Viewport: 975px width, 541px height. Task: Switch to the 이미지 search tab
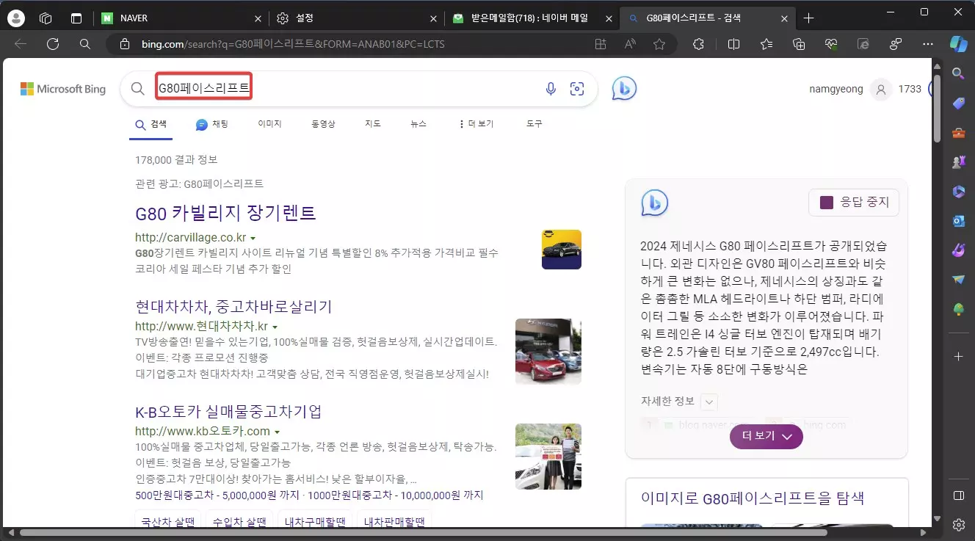(269, 123)
